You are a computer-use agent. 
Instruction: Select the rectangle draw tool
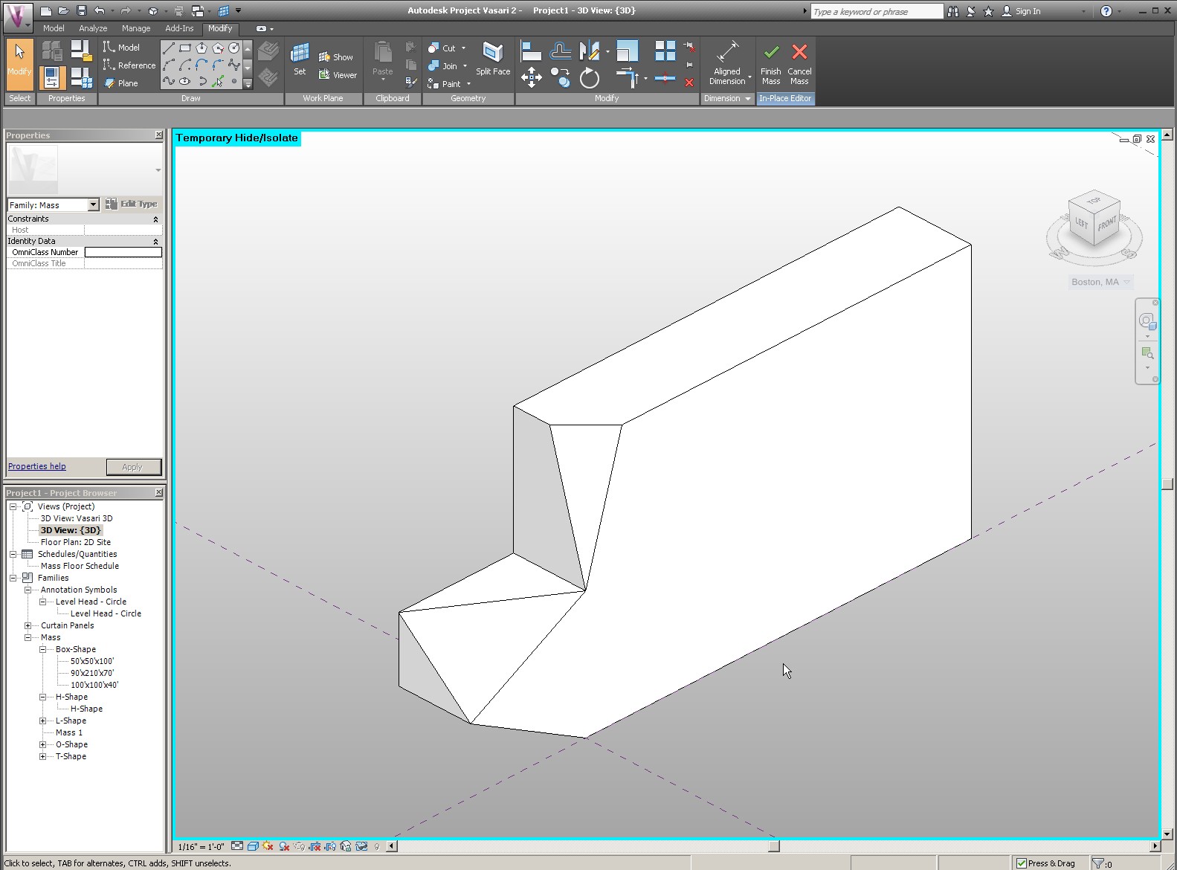pos(185,48)
